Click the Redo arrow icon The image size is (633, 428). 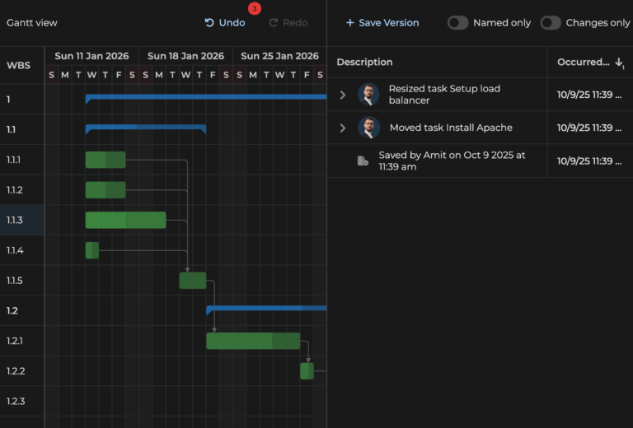point(274,23)
